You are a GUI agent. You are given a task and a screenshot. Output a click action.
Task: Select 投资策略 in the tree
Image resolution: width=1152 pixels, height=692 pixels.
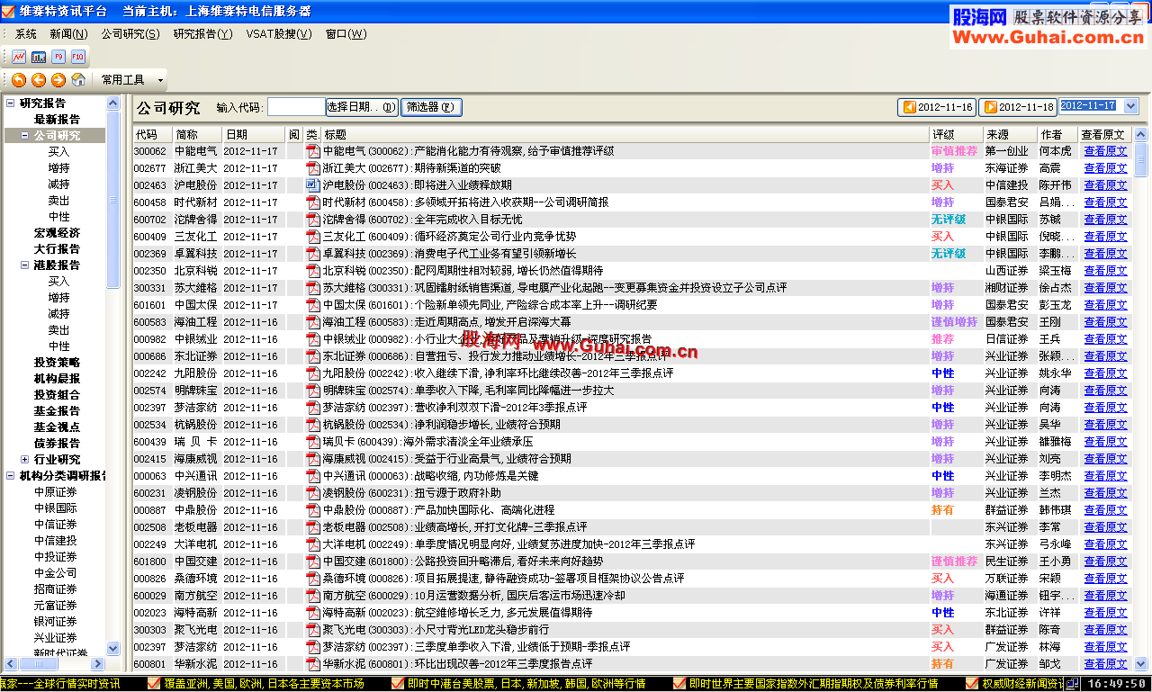coord(57,363)
